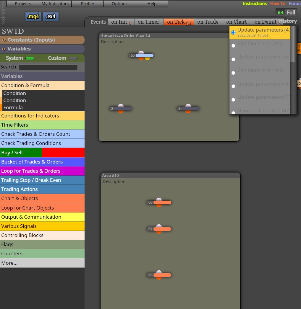This screenshot has width=301, height=309.
Task: Click the top input connector of block 2
Action: (121, 106)
